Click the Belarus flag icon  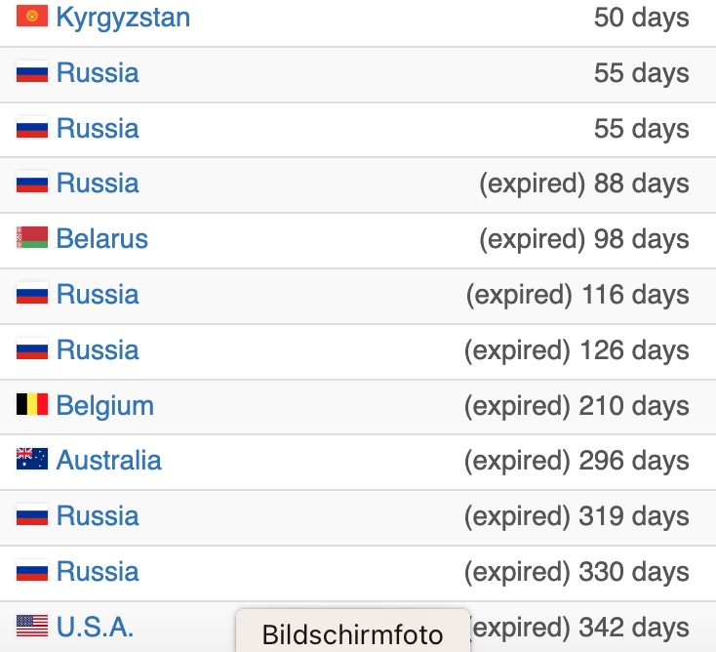[x=32, y=237]
